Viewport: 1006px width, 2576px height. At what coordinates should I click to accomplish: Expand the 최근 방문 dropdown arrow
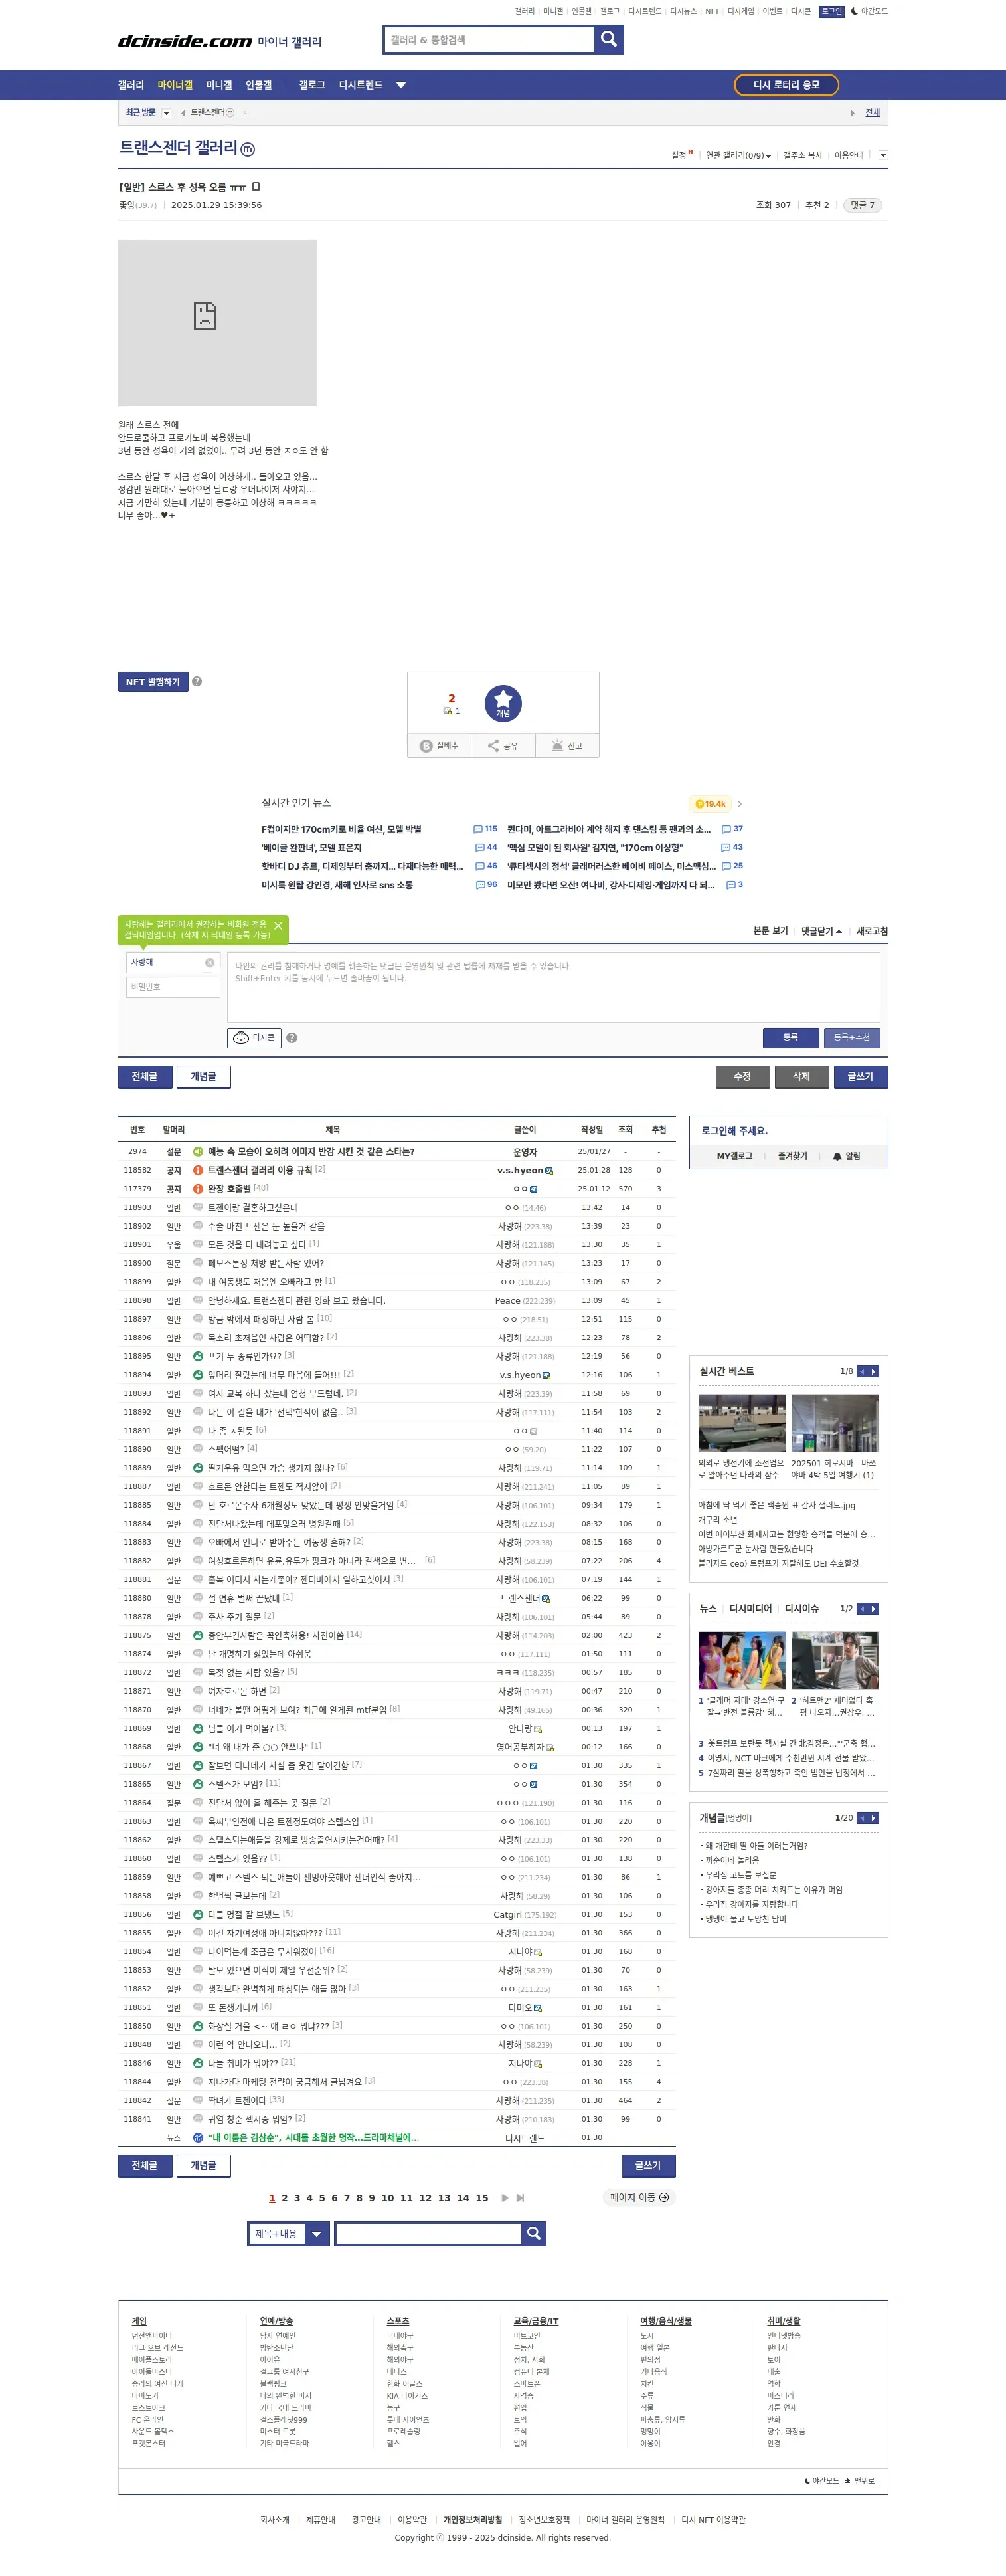[167, 113]
